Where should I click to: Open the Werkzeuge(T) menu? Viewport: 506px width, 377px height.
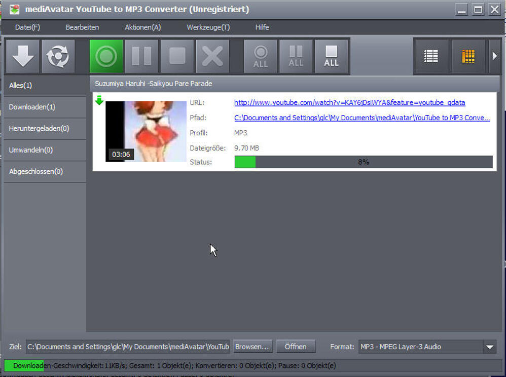pos(208,27)
